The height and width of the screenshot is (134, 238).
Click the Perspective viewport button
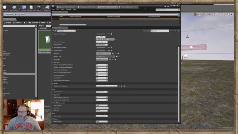pos(9,14)
